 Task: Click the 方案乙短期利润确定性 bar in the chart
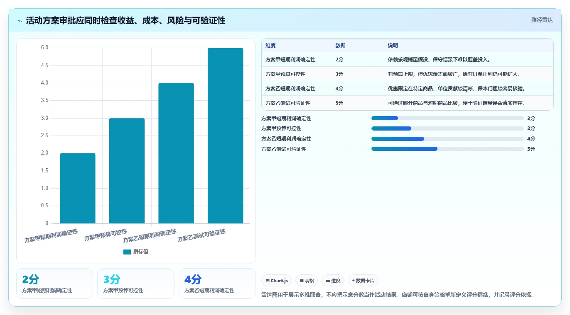click(176, 153)
